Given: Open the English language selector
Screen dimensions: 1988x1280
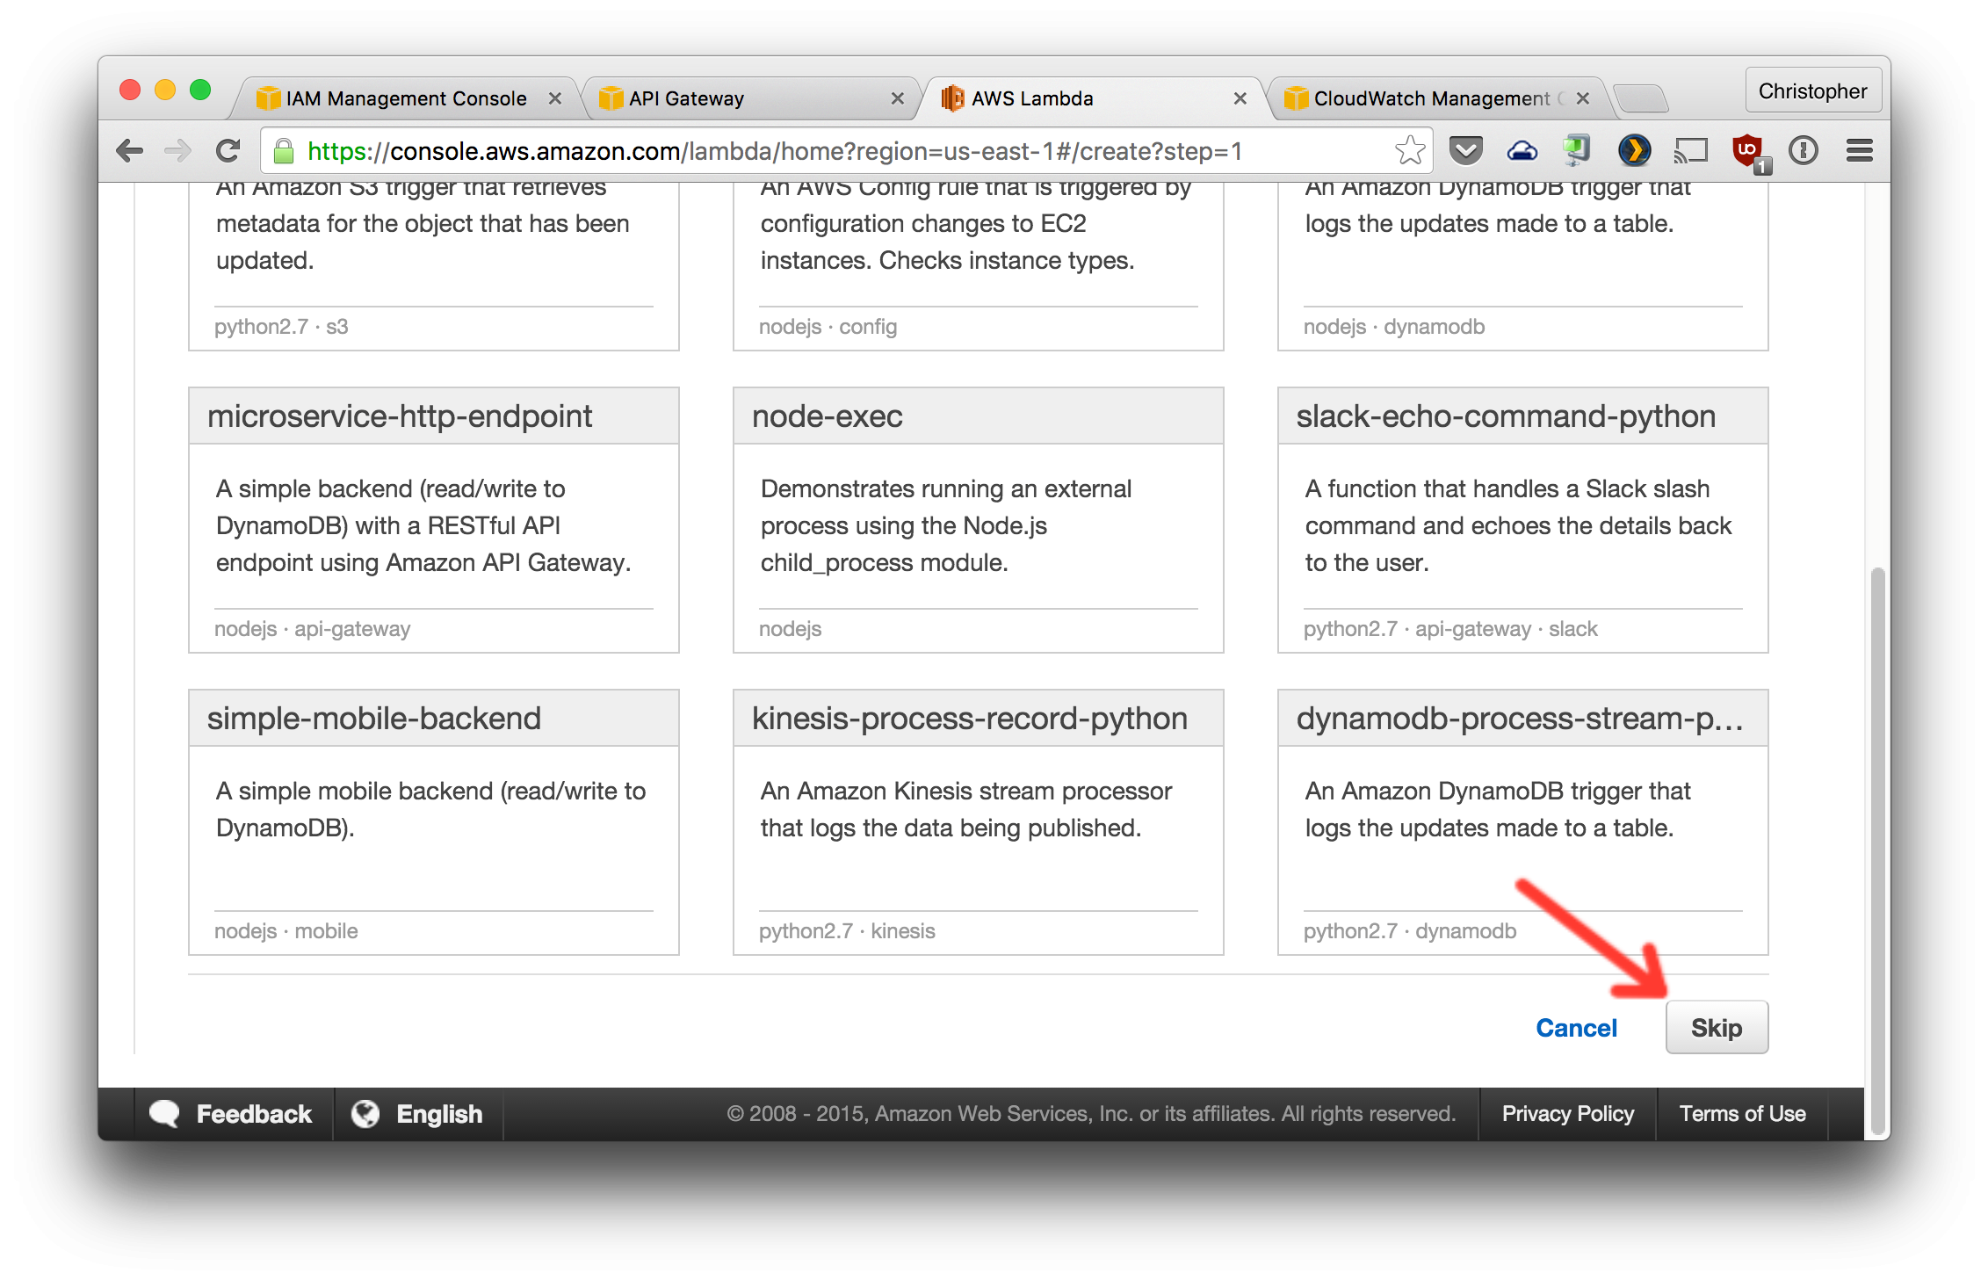Looking at the screenshot, I should [x=418, y=1114].
